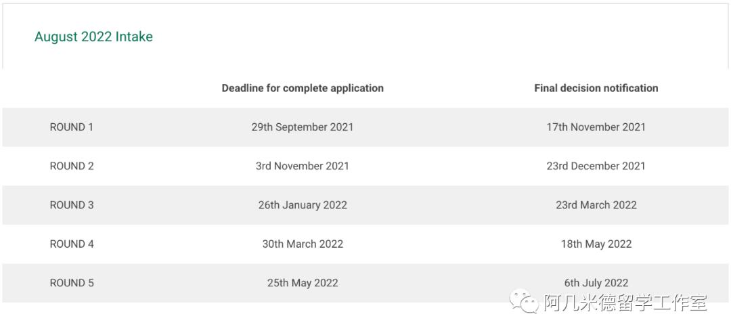Click the 23rd March 2022 decision date
The width and height of the screenshot is (731, 335).
click(596, 205)
